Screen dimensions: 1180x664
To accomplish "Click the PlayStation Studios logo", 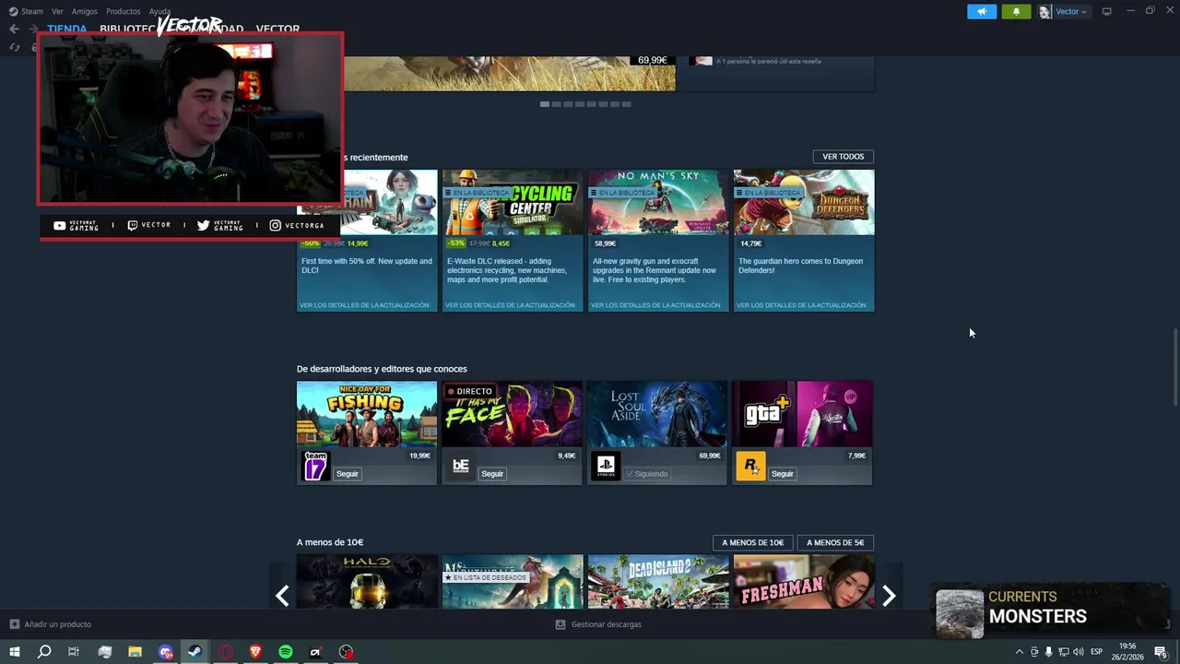I will coord(606,467).
